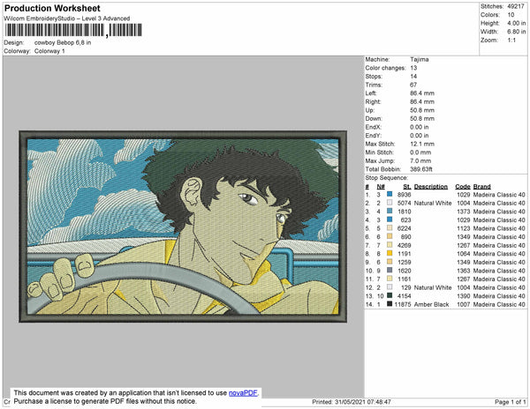This screenshot has height=409, width=530.
Task: Click the Color changes value "13"
Action: coord(413,68)
